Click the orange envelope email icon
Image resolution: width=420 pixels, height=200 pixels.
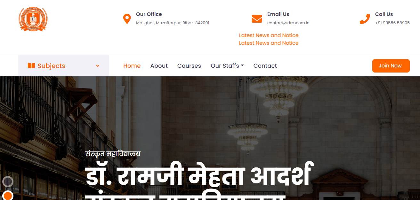pyautogui.click(x=257, y=19)
